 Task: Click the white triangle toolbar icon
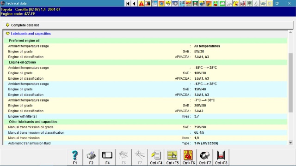pos(256,3)
